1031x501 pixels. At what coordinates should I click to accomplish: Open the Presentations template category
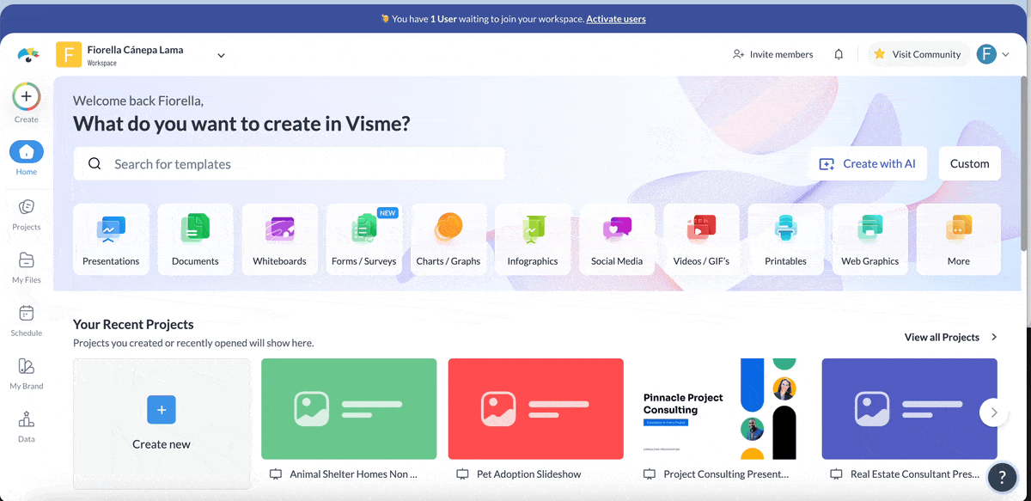111,239
